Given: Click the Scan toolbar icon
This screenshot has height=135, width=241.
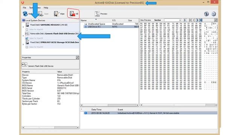Looking at the screenshot, I should coord(41,14).
